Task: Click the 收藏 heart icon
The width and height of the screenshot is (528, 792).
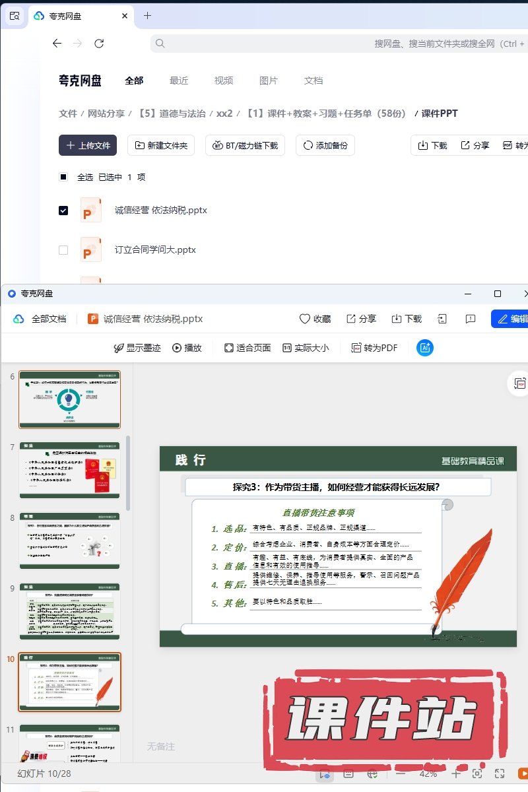Action: pyautogui.click(x=305, y=319)
